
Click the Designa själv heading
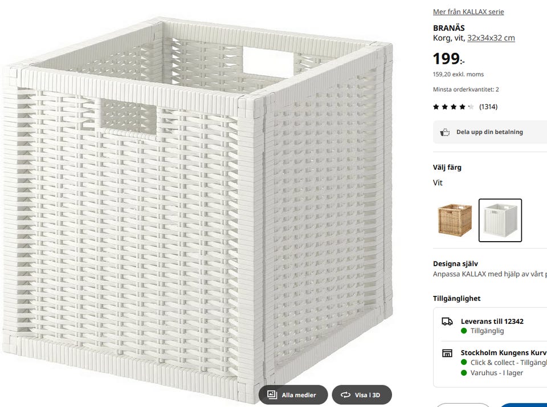(x=455, y=264)
